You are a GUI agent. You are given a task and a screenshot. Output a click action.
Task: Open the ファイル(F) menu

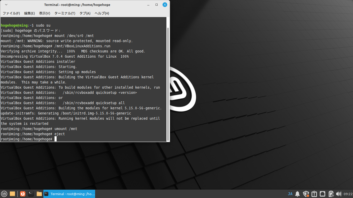(11, 13)
